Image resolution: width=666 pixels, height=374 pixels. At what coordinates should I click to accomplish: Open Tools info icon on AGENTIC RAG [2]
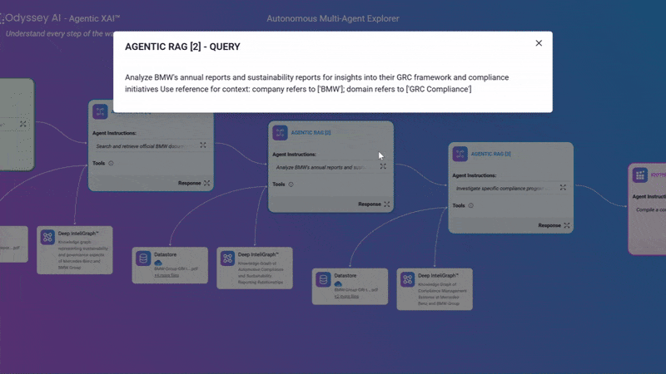(x=291, y=185)
